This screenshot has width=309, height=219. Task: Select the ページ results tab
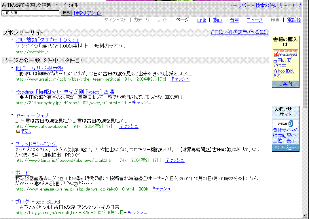pos(182,20)
